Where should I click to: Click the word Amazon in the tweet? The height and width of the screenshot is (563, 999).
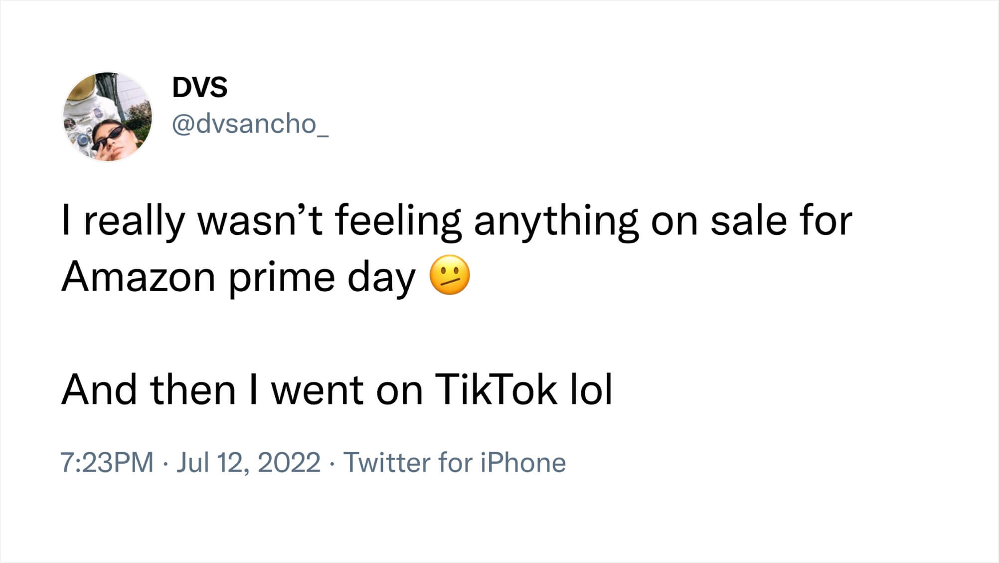point(139,277)
